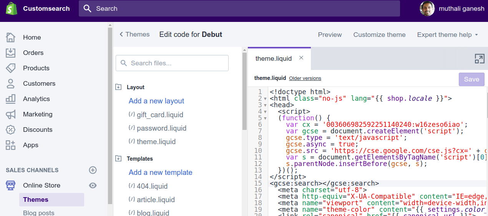Open Customers in sidebar

[x=39, y=83]
